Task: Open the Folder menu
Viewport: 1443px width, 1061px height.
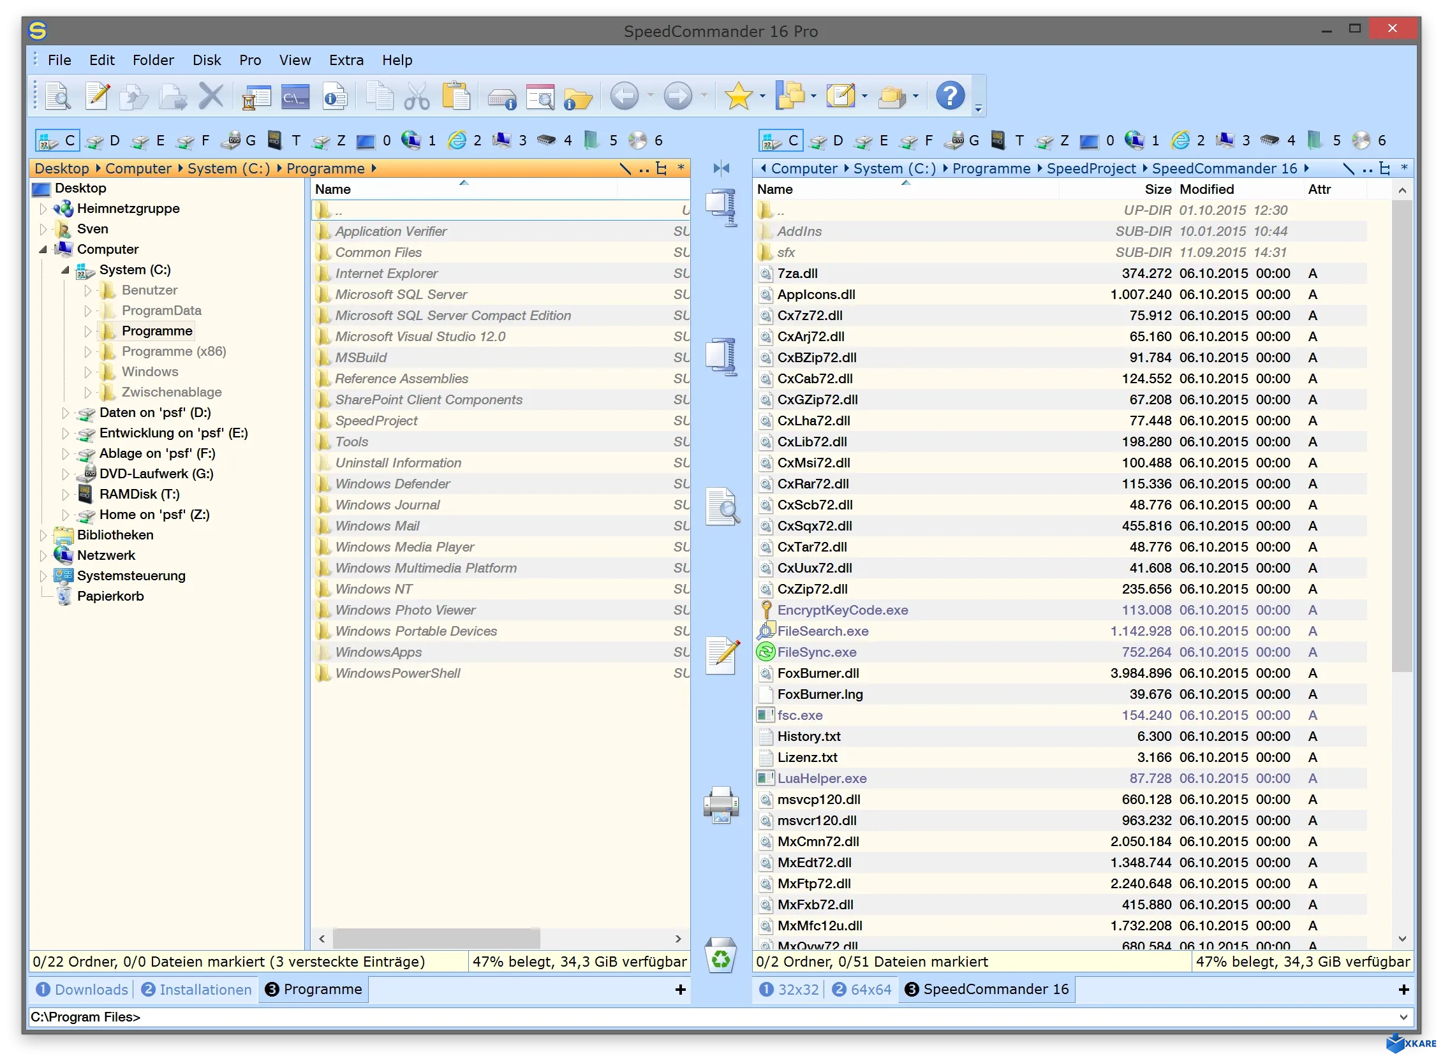Action: 153,61
